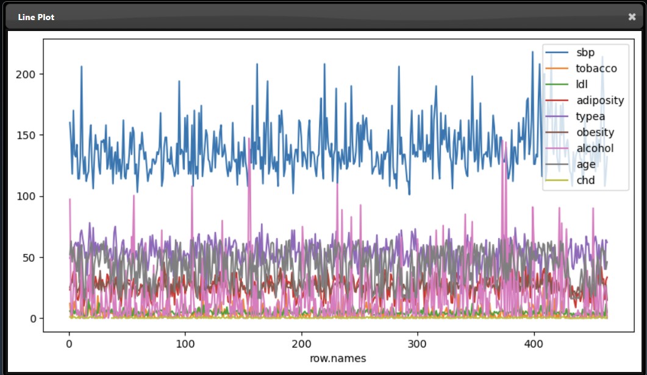Select the 'age' legend label
647x375 pixels.
tap(585, 164)
